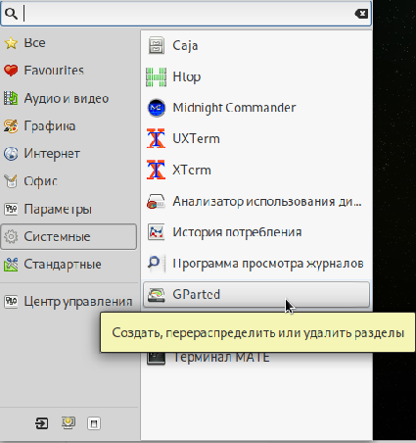Click the UXTerm icon

(156, 138)
